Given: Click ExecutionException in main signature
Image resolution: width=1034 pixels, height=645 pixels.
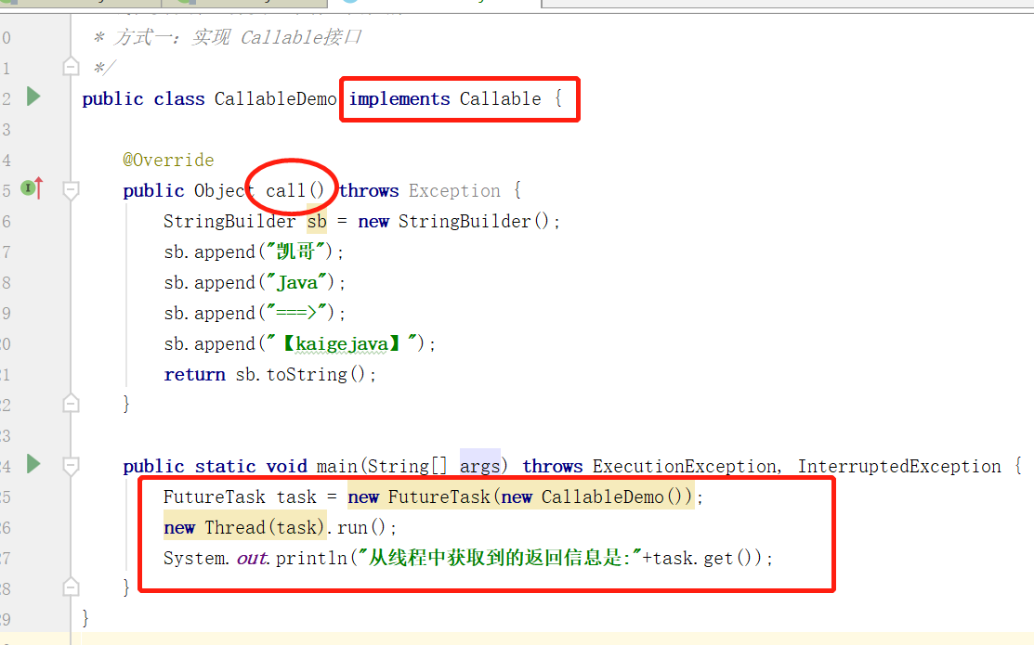Looking at the screenshot, I should tap(684, 467).
